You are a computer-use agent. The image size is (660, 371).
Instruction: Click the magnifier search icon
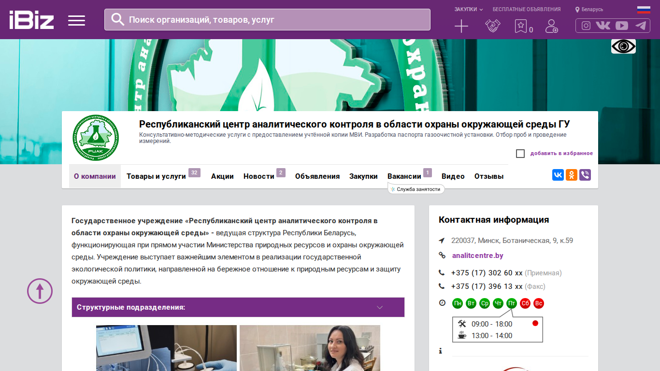(x=118, y=19)
